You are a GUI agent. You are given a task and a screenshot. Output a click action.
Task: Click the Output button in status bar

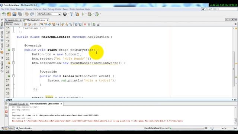(9, 128)
